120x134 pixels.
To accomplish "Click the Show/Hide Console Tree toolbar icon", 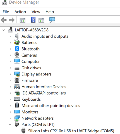I will pos(23,20).
